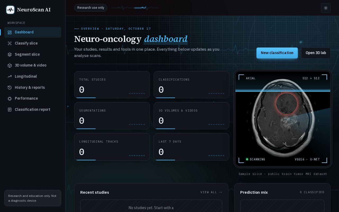This screenshot has width=339, height=212.
Task: Open the Longitudinal section
Action: pos(33,77)
